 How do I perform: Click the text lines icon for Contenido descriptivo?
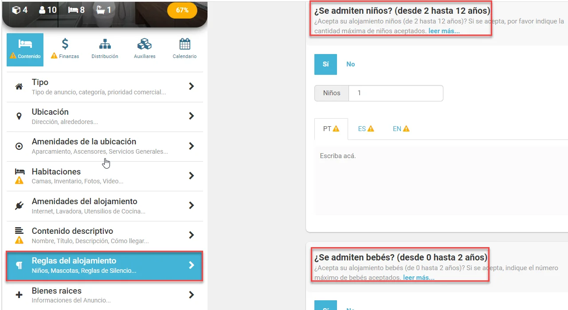[19, 230]
